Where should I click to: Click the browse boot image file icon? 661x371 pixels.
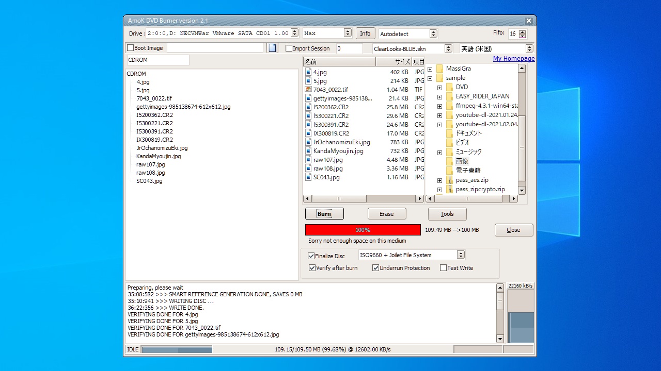272,48
